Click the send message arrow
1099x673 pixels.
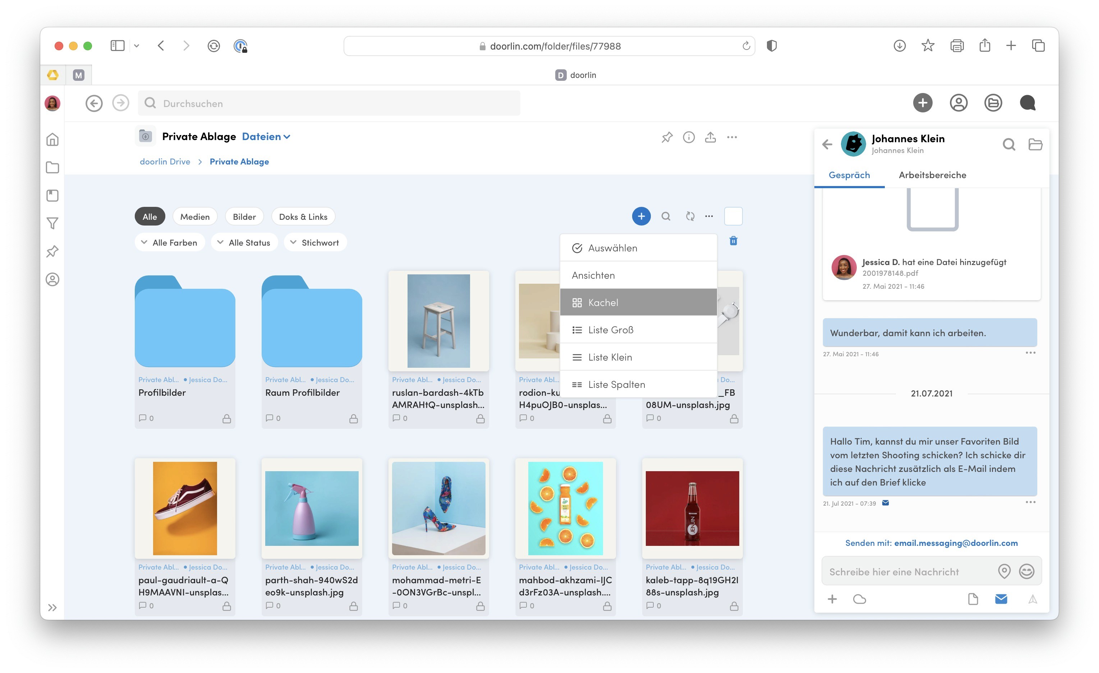1033,599
